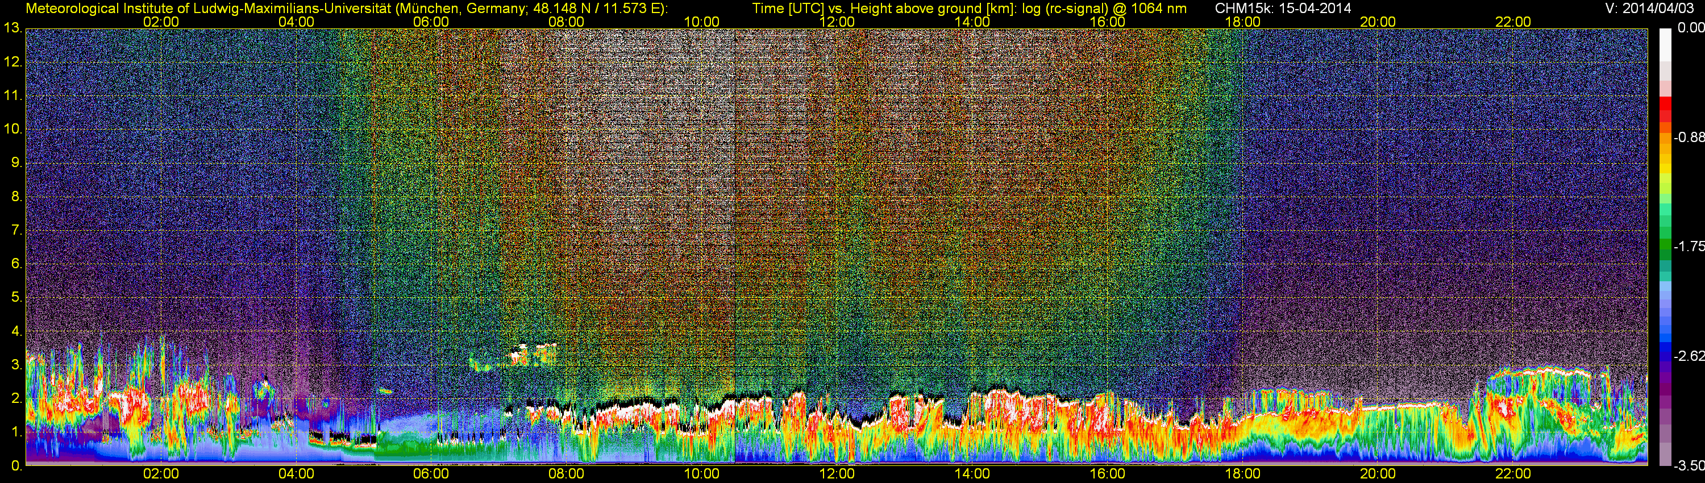Click the 02:00 label on the top time axis

coord(161,22)
